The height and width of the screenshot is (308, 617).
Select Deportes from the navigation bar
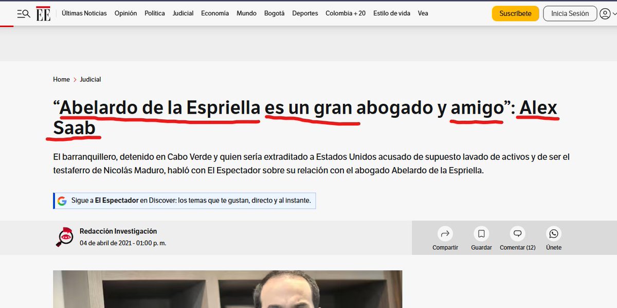pos(305,13)
